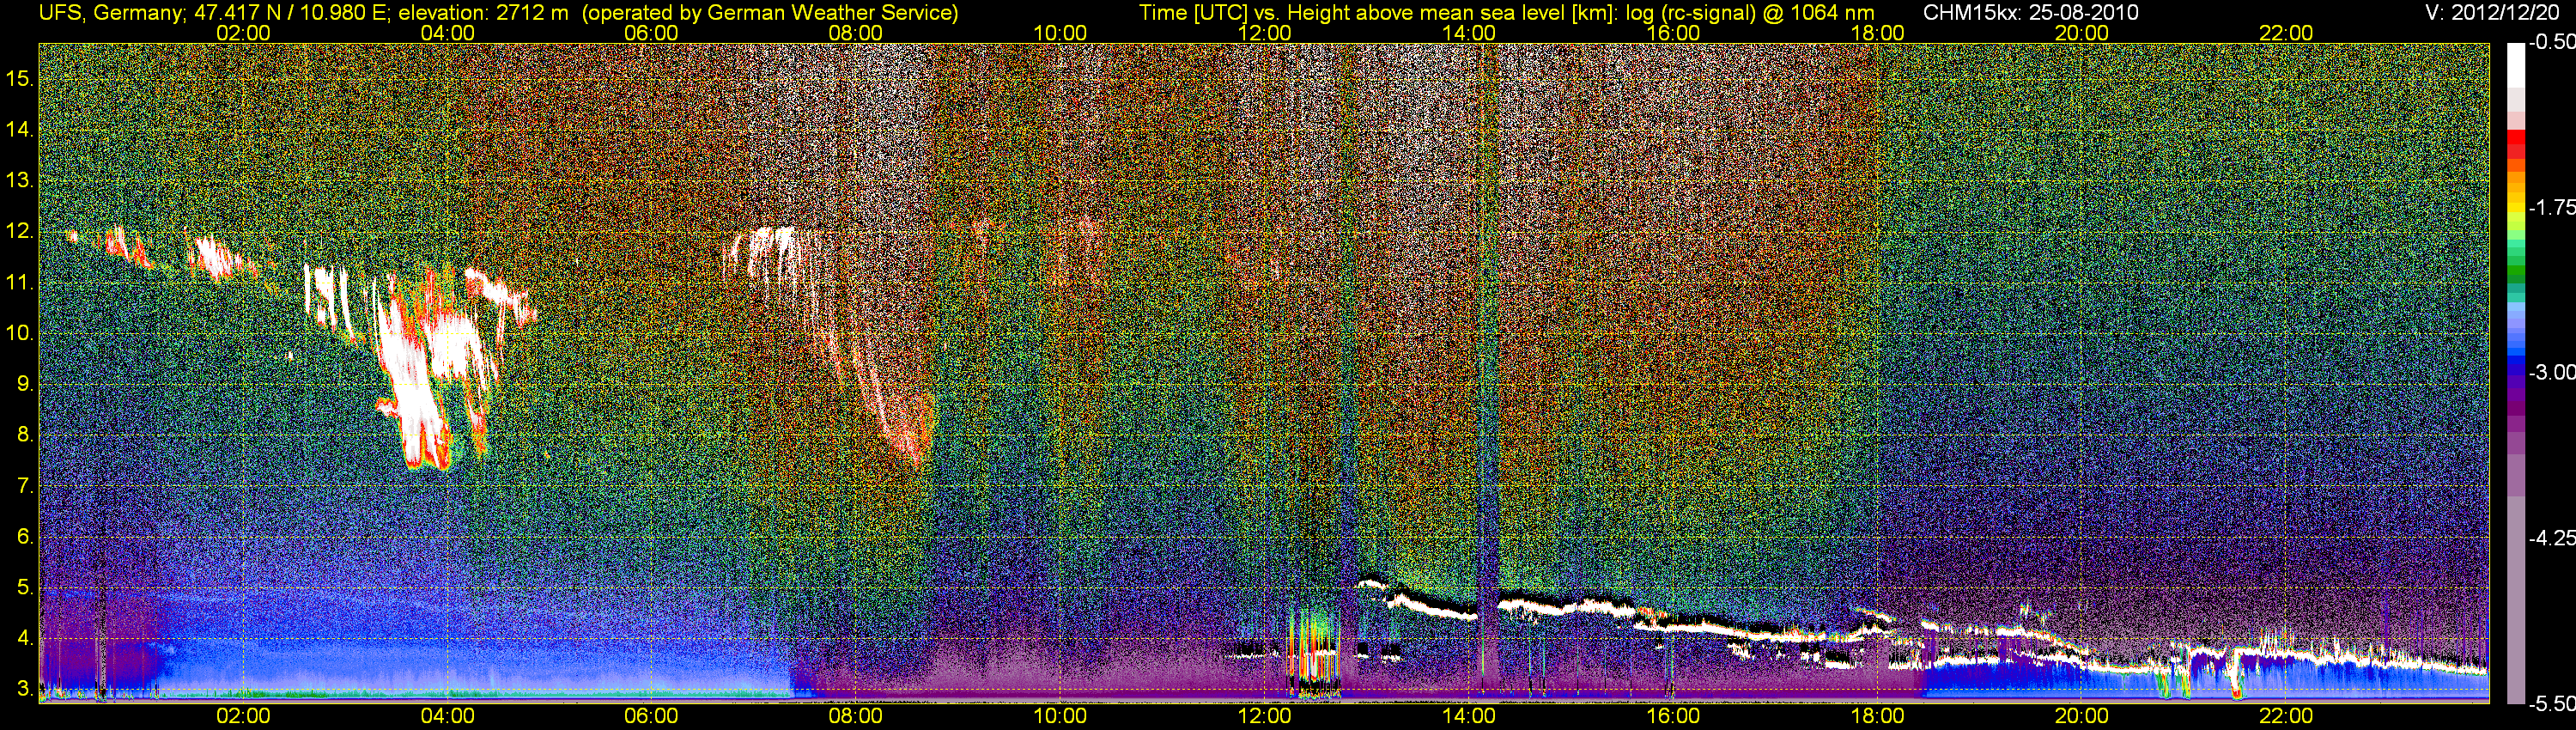The height and width of the screenshot is (730, 2576).
Task: Click the "7." height axis label
Action: 26,486
